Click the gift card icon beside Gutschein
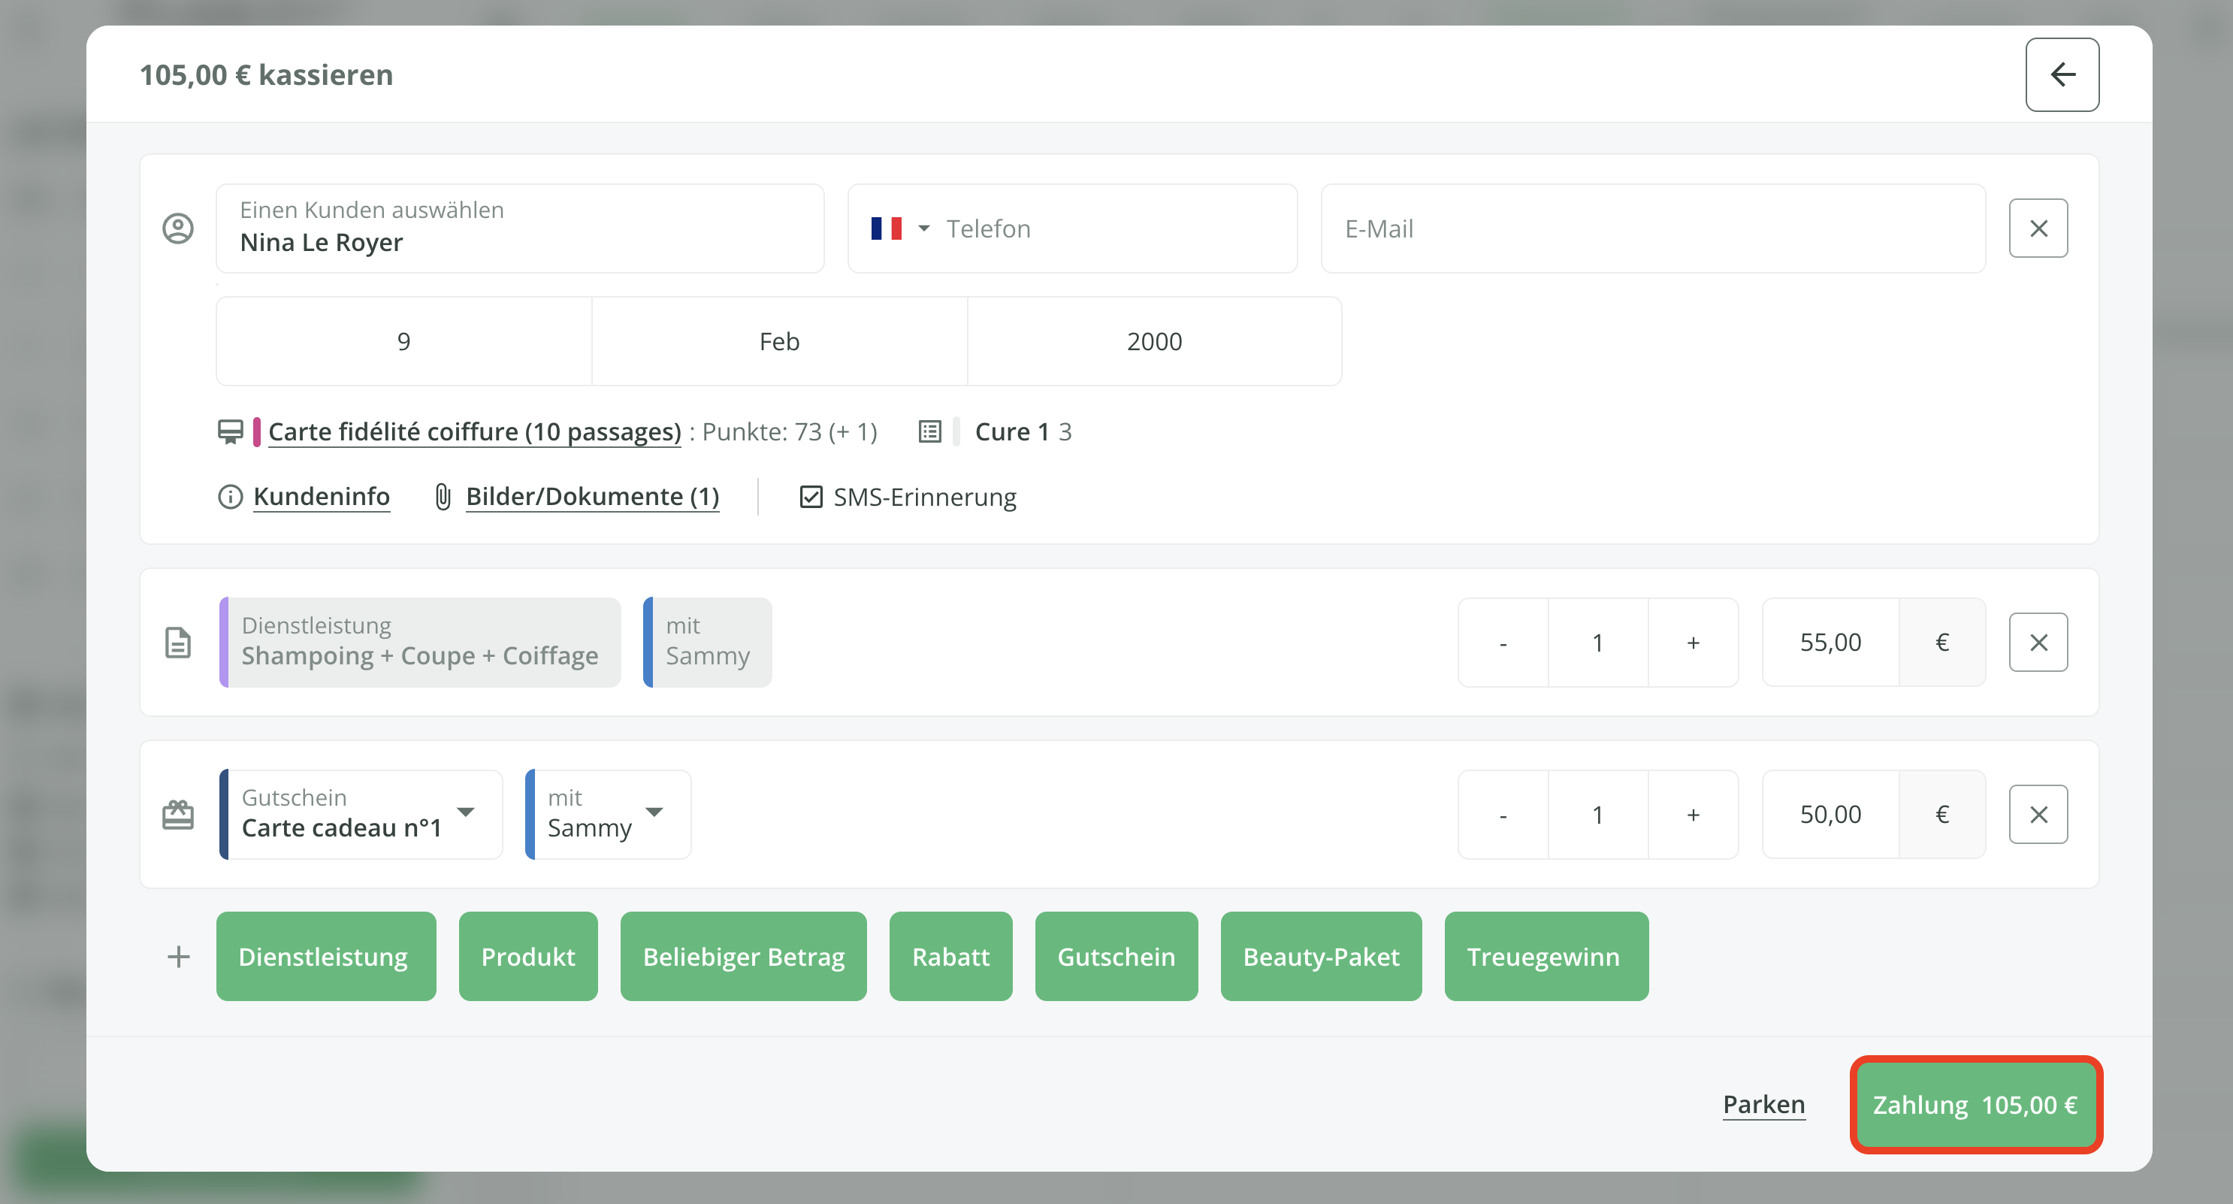The height and width of the screenshot is (1204, 2233). [178, 815]
